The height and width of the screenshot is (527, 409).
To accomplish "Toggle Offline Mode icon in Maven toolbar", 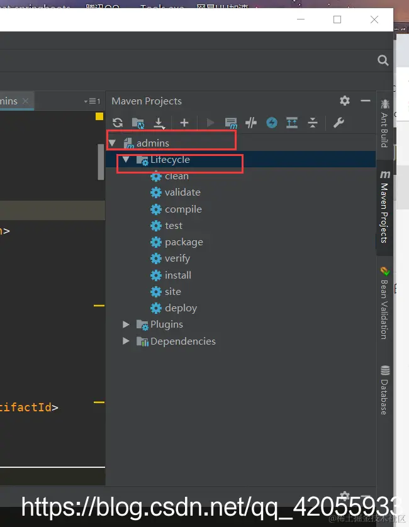I will coord(251,123).
